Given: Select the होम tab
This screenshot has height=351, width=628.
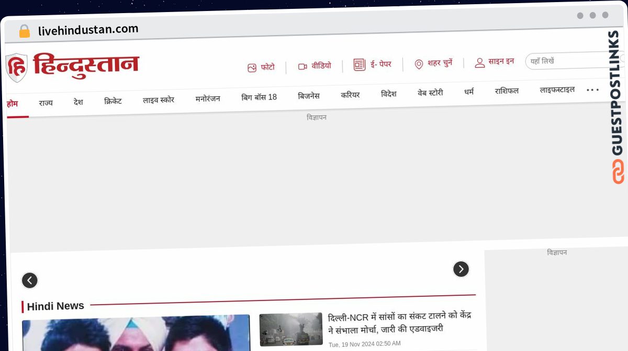Looking at the screenshot, I should coord(12,104).
